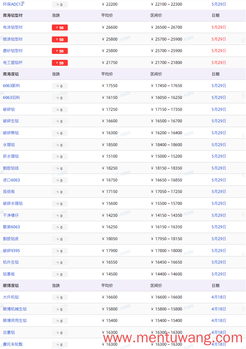Image resolution: width=246 pixels, height=349 pixels.
Task: Click the range ¥17450～17650
Action: pos(166,86)
